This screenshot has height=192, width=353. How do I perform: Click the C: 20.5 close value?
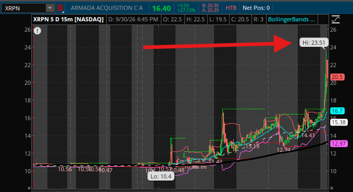tap(240, 20)
